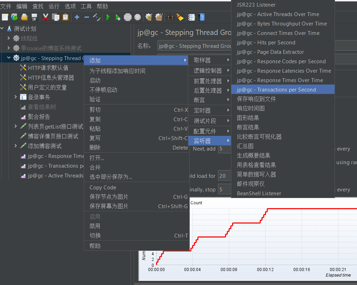Click 添加 in the context menu
Image resolution: width=357 pixels, height=285 pixels.
click(136, 60)
